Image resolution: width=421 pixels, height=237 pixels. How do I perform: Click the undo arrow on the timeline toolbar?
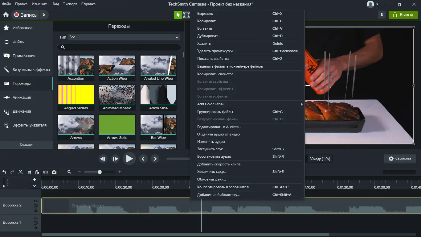pos(4,172)
